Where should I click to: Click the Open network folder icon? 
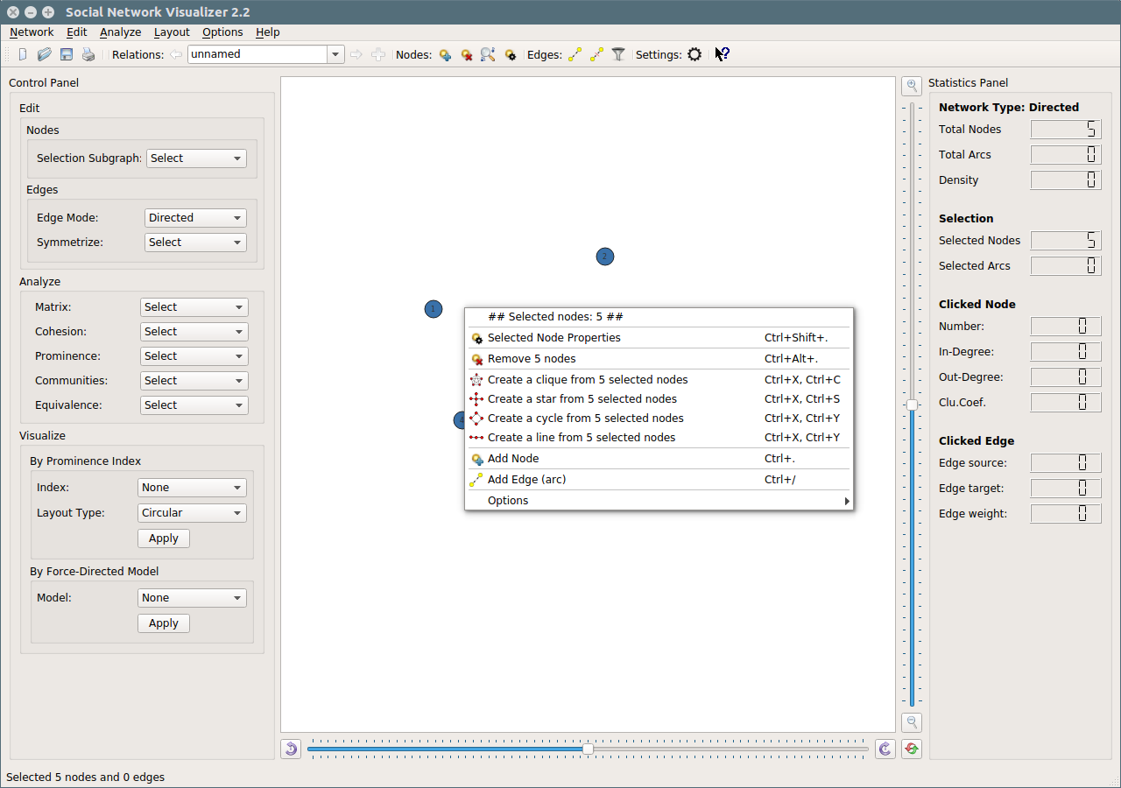pyautogui.click(x=45, y=54)
